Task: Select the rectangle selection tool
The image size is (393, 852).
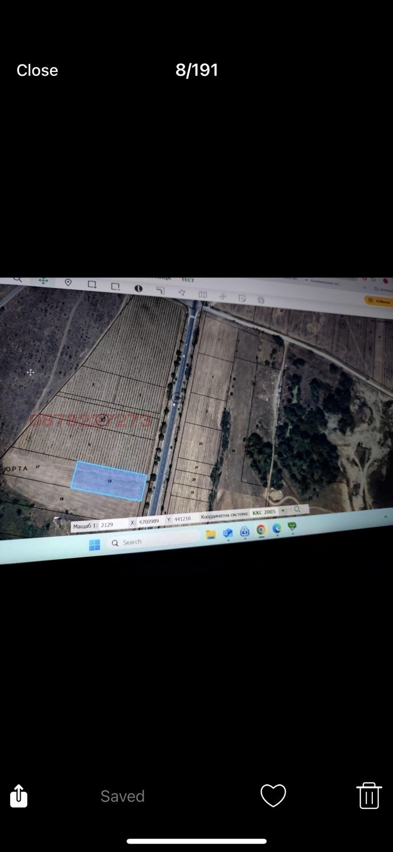Action: pyautogui.click(x=92, y=284)
